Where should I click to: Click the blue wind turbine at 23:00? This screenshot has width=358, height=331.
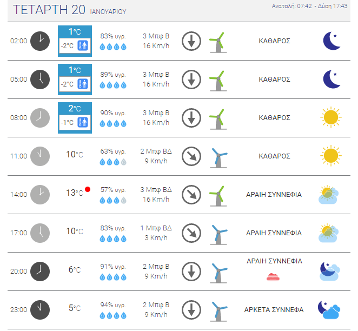[218, 312]
